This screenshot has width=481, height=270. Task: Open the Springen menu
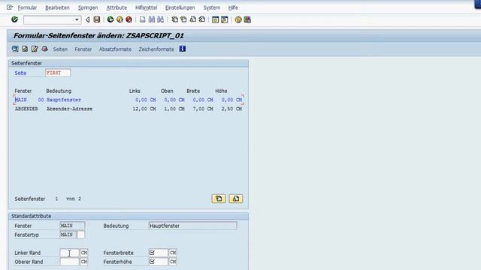tap(88, 7)
